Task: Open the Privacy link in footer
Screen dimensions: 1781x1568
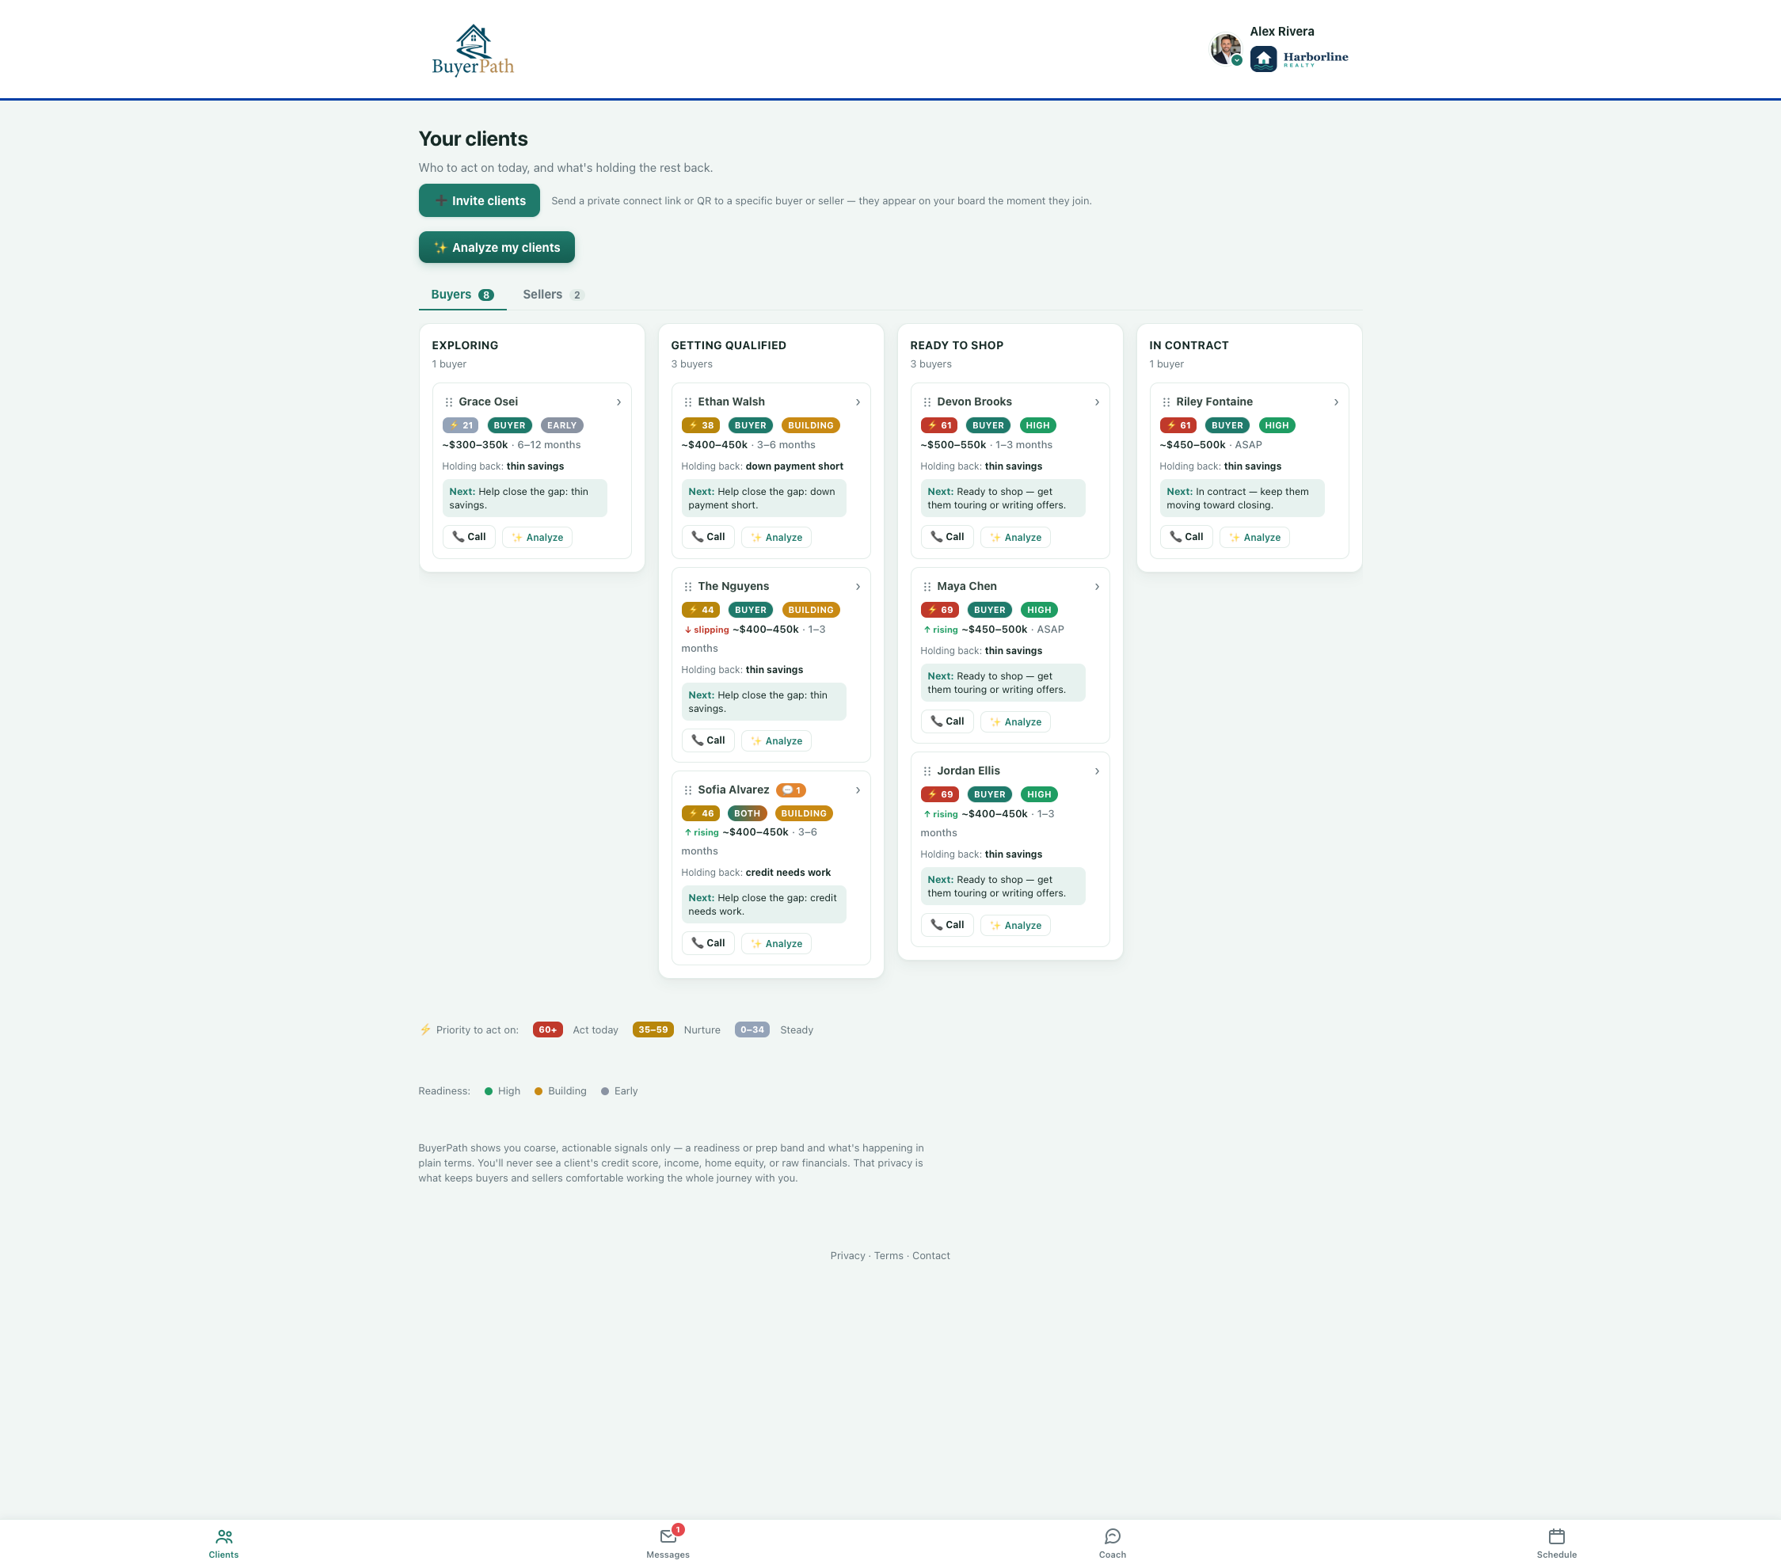Action: coord(847,1256)
